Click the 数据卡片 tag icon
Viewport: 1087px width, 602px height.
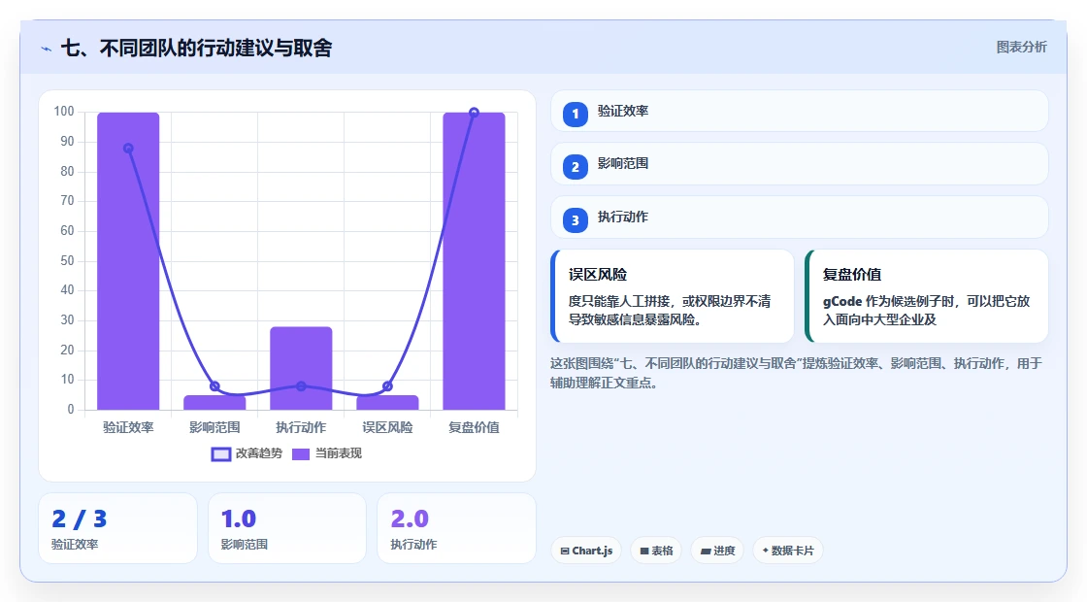click(x=766, y=550)
